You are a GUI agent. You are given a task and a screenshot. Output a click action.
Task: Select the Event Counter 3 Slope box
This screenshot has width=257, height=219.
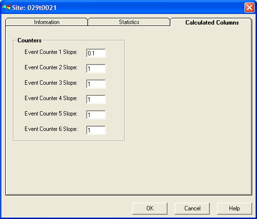(96, 84)
